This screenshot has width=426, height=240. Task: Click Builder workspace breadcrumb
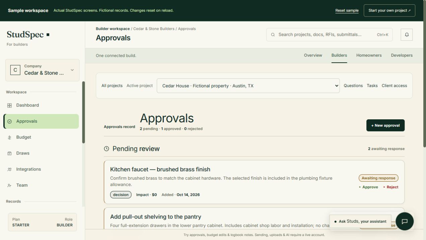(x=113, y=29)
